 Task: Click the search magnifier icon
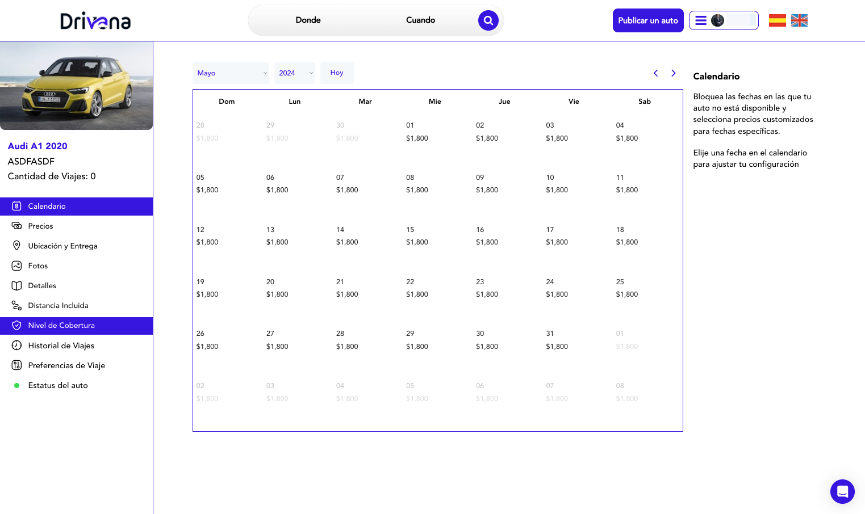pyautogui.click(x=488, y=20)
